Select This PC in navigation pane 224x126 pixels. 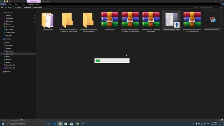[x=7, y=43]
